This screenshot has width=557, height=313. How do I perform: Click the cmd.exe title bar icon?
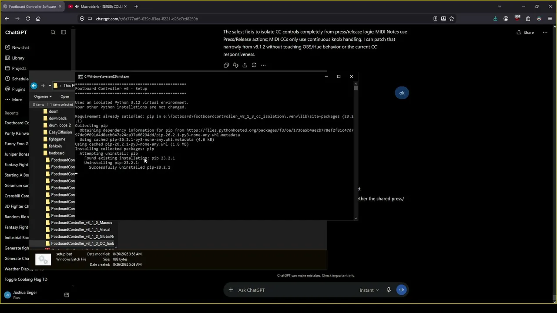pos(81,77)
